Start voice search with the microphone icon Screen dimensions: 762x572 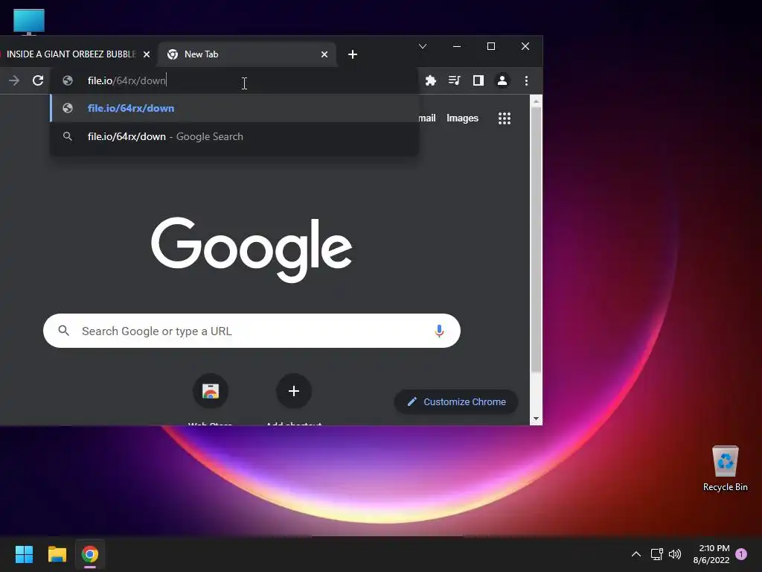439,331
